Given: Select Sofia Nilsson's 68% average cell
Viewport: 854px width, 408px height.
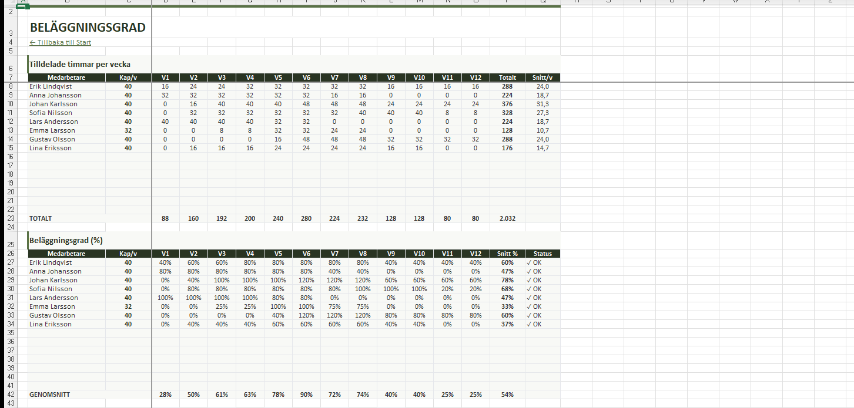Looking at the screenshot, I should pyautogui.click(x=507, y=289).
